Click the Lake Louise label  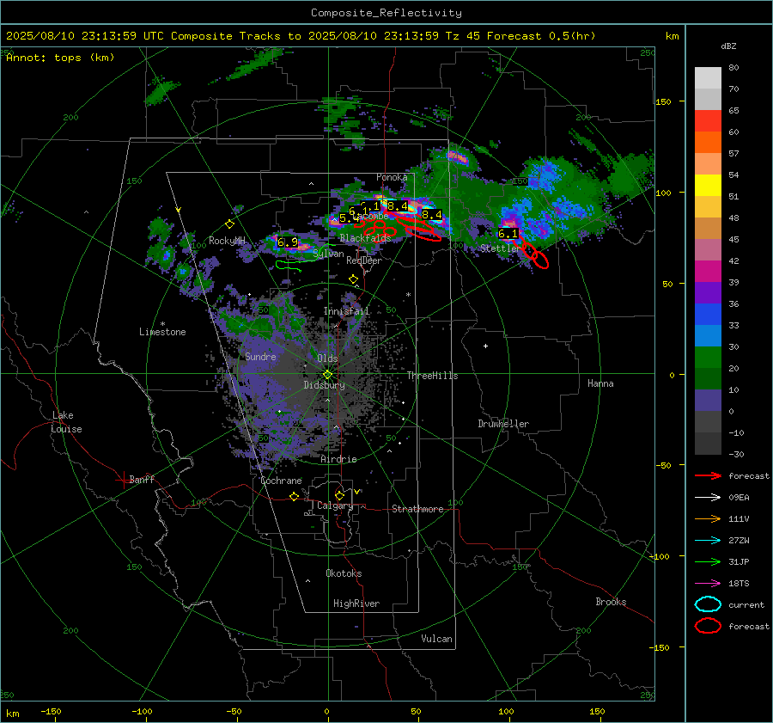(66, 422)
